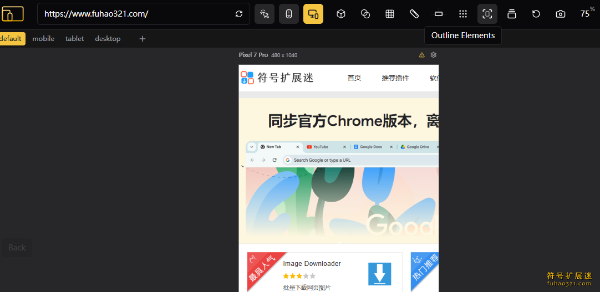Screen dimensions: 600x292
Task: Switch to the desktop tab
Action: (x=108, y=39)
